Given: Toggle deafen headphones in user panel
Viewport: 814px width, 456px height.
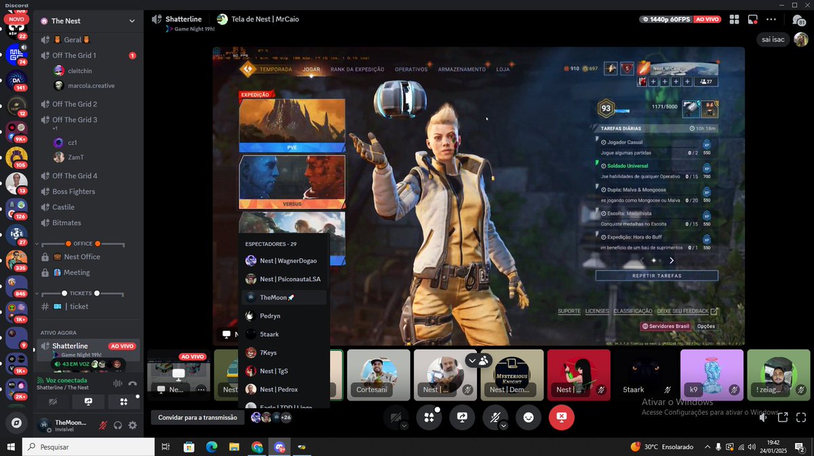Looking at the screenshot, I should [118, 426].
